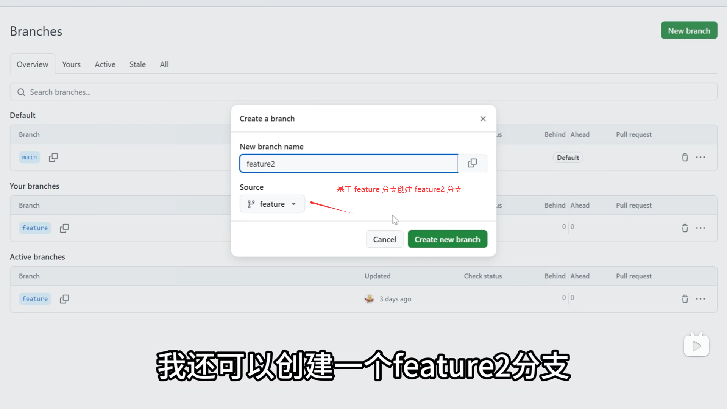This screenshot has width=727, height=409.
Task: Cancel the branch creation
Action: (x=384, y=239)
